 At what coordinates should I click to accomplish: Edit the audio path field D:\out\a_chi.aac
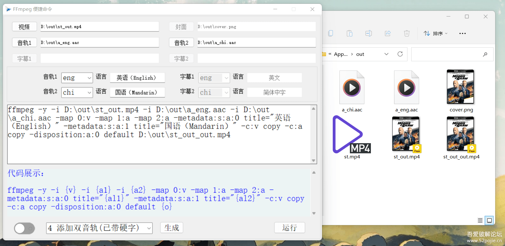pos(257,43)
